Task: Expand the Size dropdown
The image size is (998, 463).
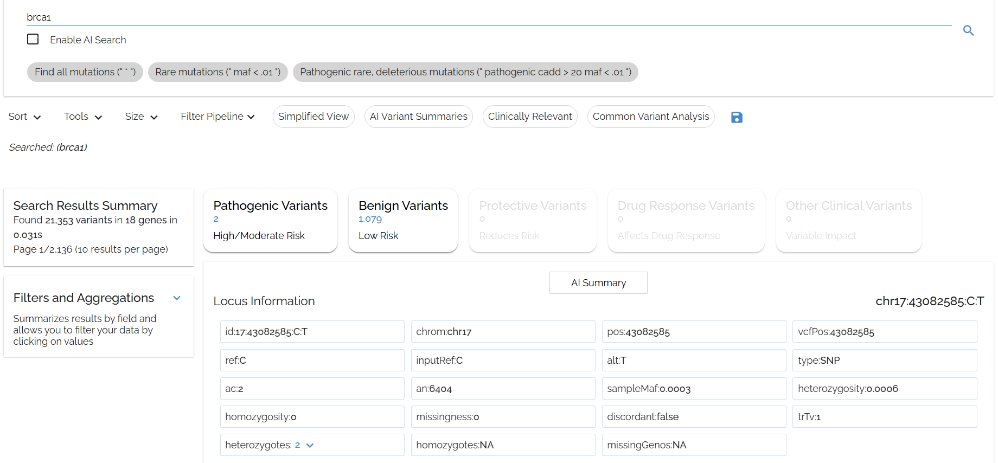Action: click(141, 117)
